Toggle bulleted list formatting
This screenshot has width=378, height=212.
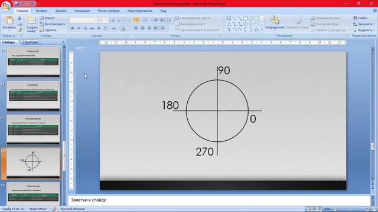(x=136, y=20)
